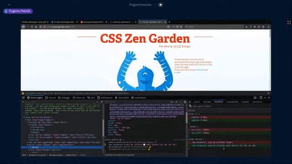Click the gear icon beside aside::before selector
292x164 pixels.
[120, 140]
